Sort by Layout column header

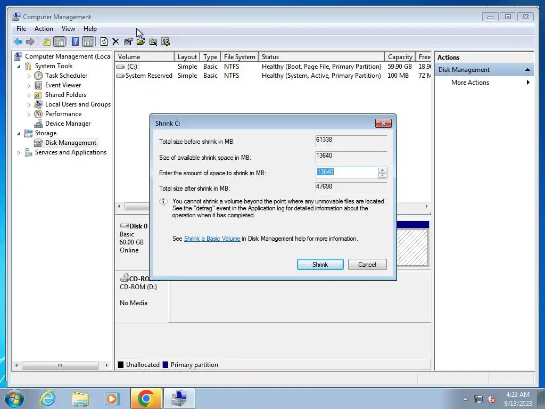(187, 56)
